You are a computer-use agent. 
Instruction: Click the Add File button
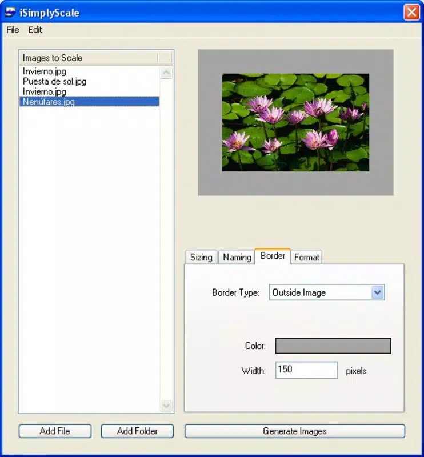pyautogui.click(x=55, y=431)
